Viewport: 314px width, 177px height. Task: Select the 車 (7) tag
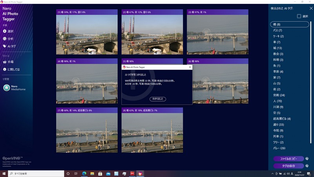point(277,42)
